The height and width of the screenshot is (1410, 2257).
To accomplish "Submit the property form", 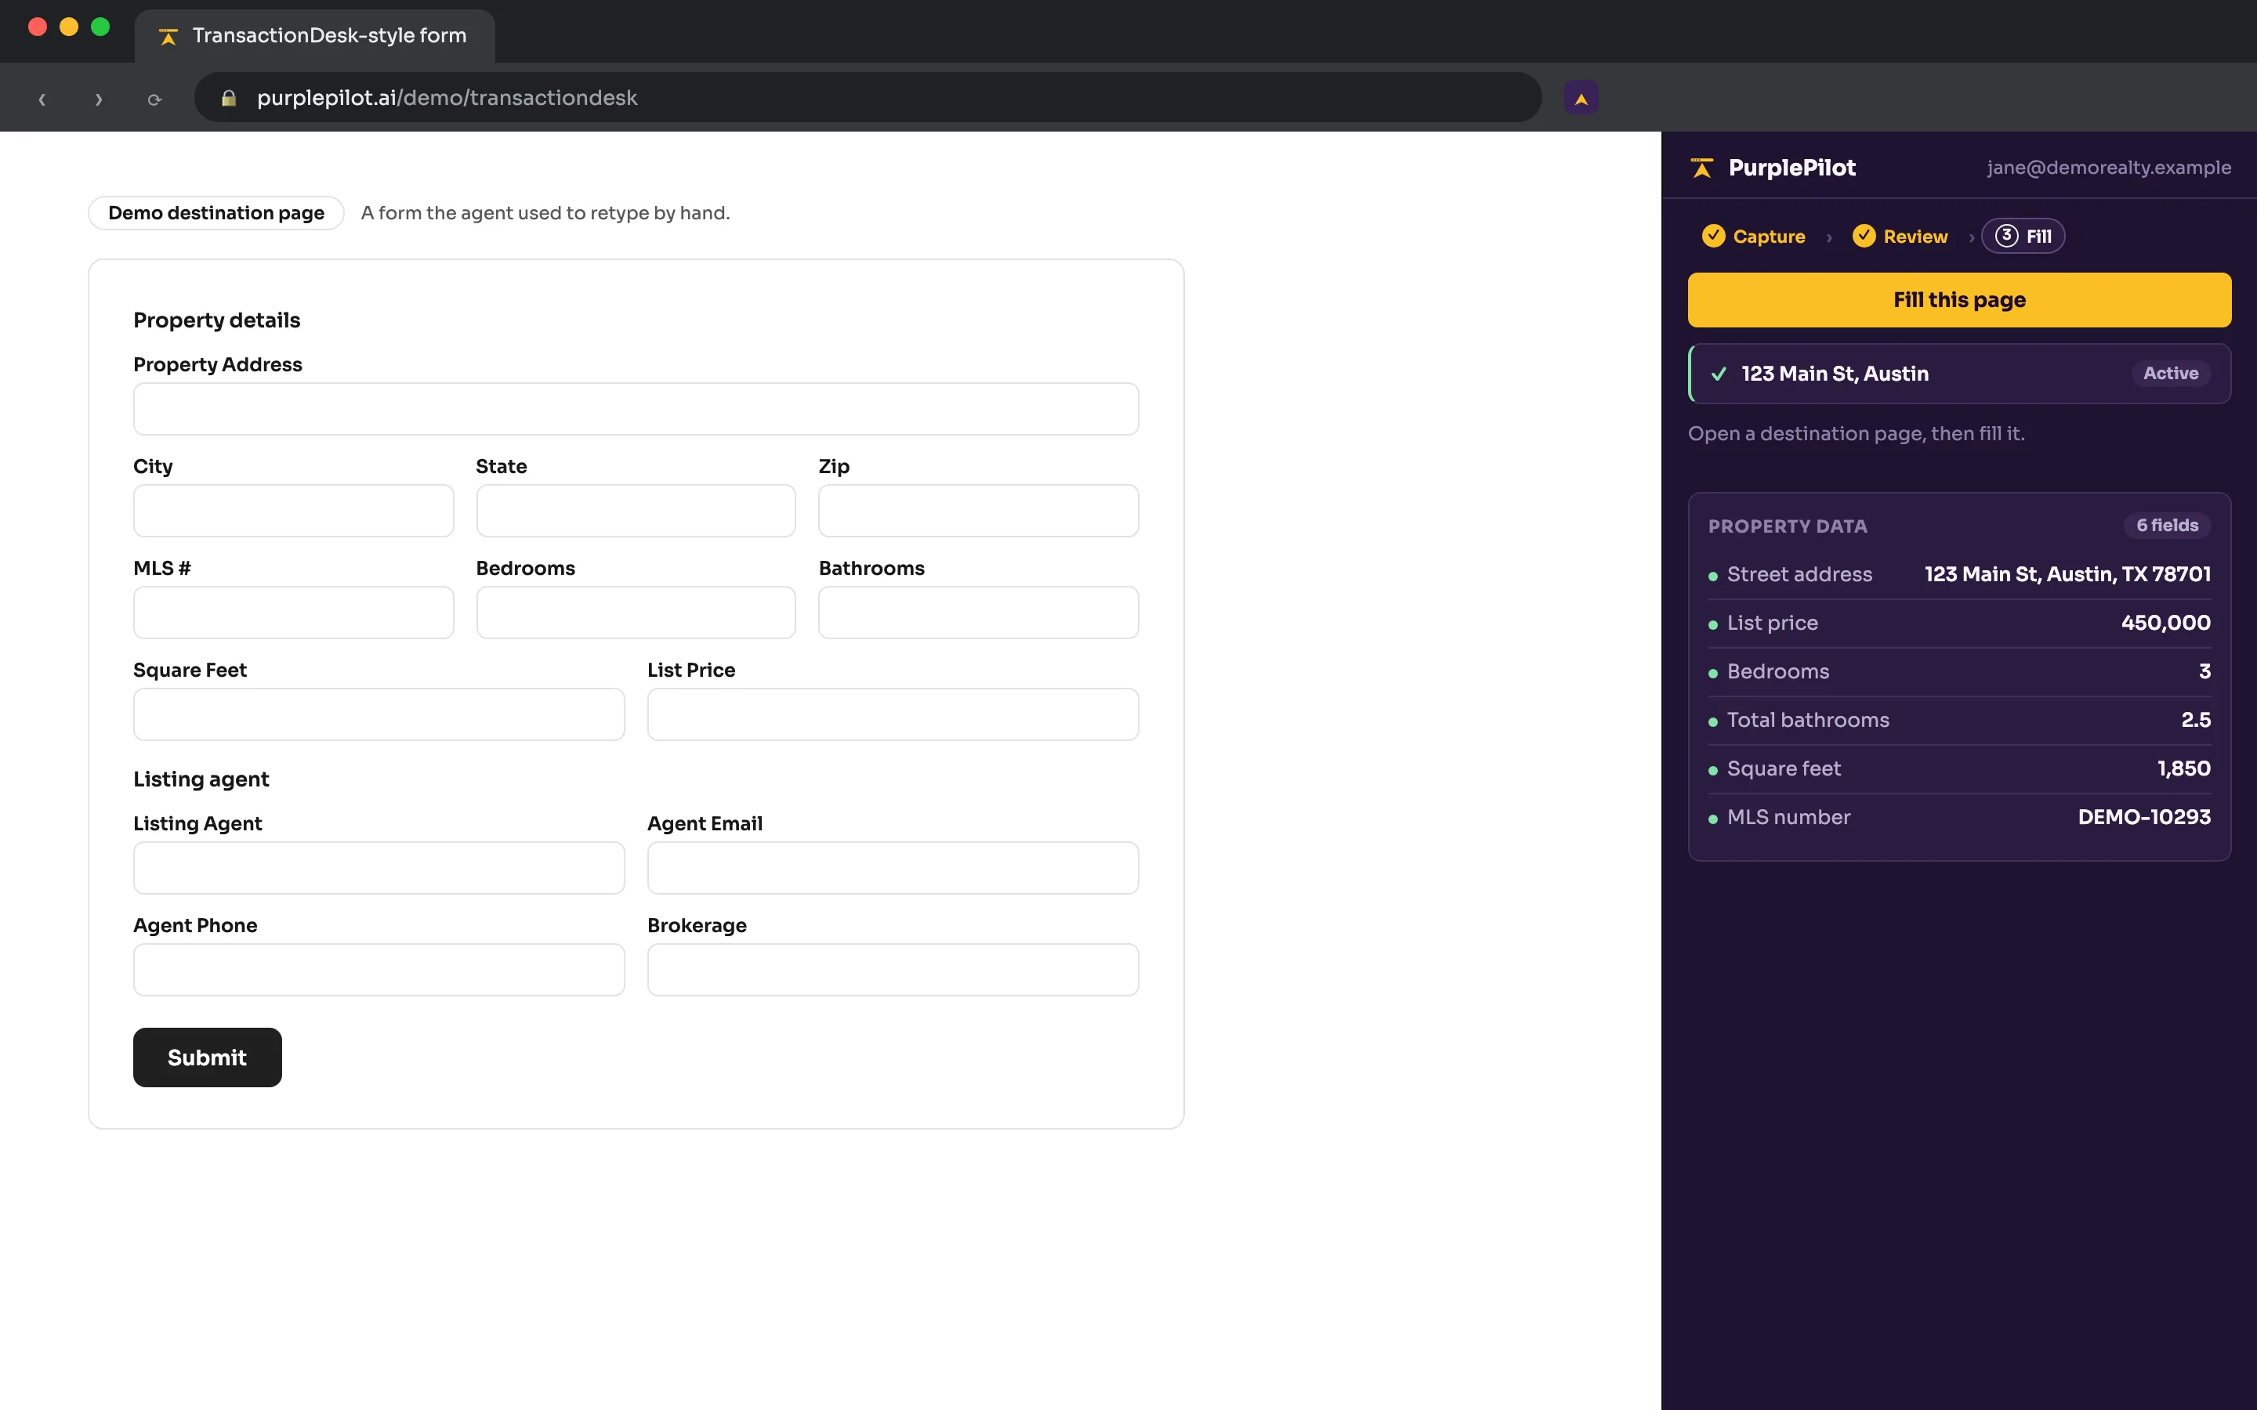I will 207,1057.
